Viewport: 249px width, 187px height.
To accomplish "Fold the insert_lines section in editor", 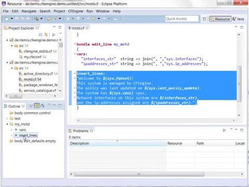I will coord(75,73).
